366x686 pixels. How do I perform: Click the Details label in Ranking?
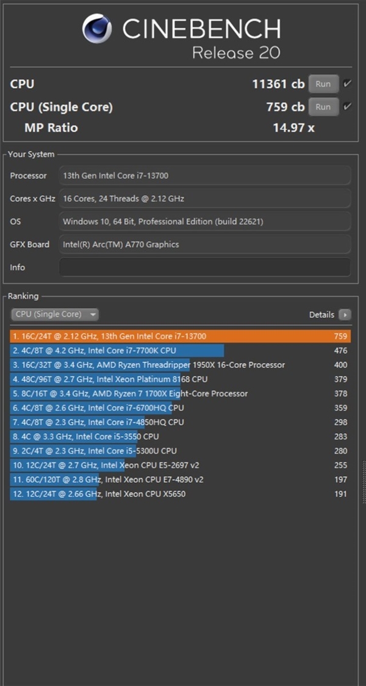(321, 314)
